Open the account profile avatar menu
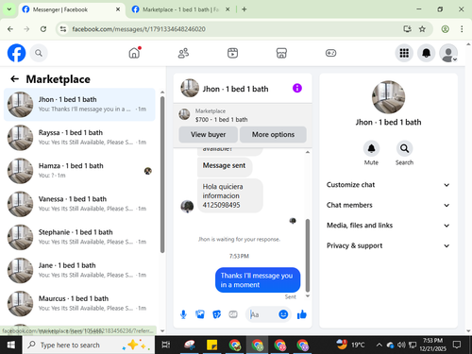Viewport: 472px width, 354px height. tap(448, 53)
